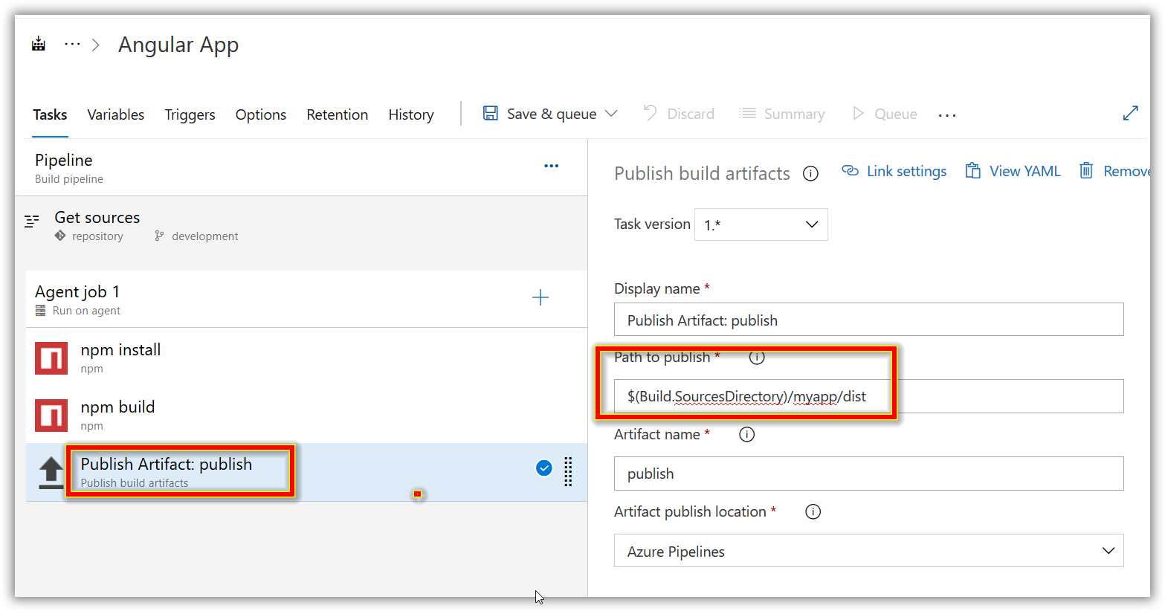Click the Artifact name input field
Image resolution: width=1165 pixels, height=614 pixels.
click(x=868, y=474)
